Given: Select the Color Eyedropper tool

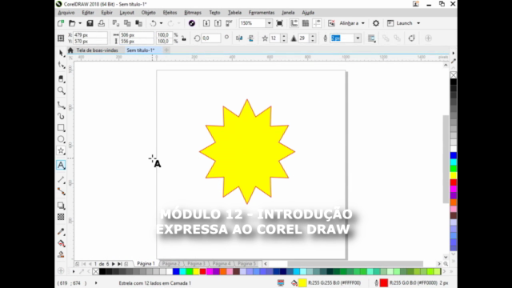Looking at the screenshot, I should [x=61, y=231].
